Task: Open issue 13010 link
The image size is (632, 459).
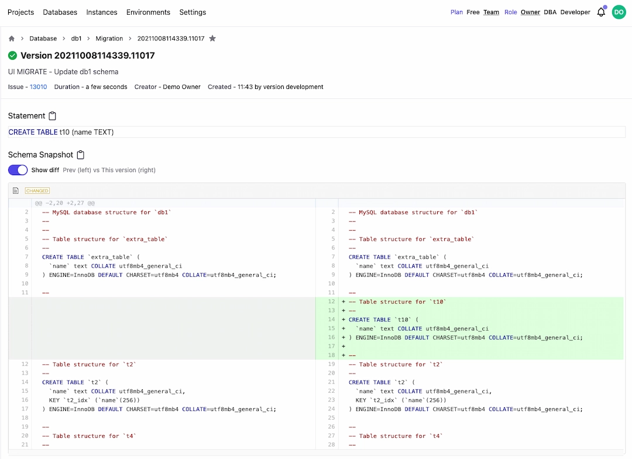Action: coord(38,87)
